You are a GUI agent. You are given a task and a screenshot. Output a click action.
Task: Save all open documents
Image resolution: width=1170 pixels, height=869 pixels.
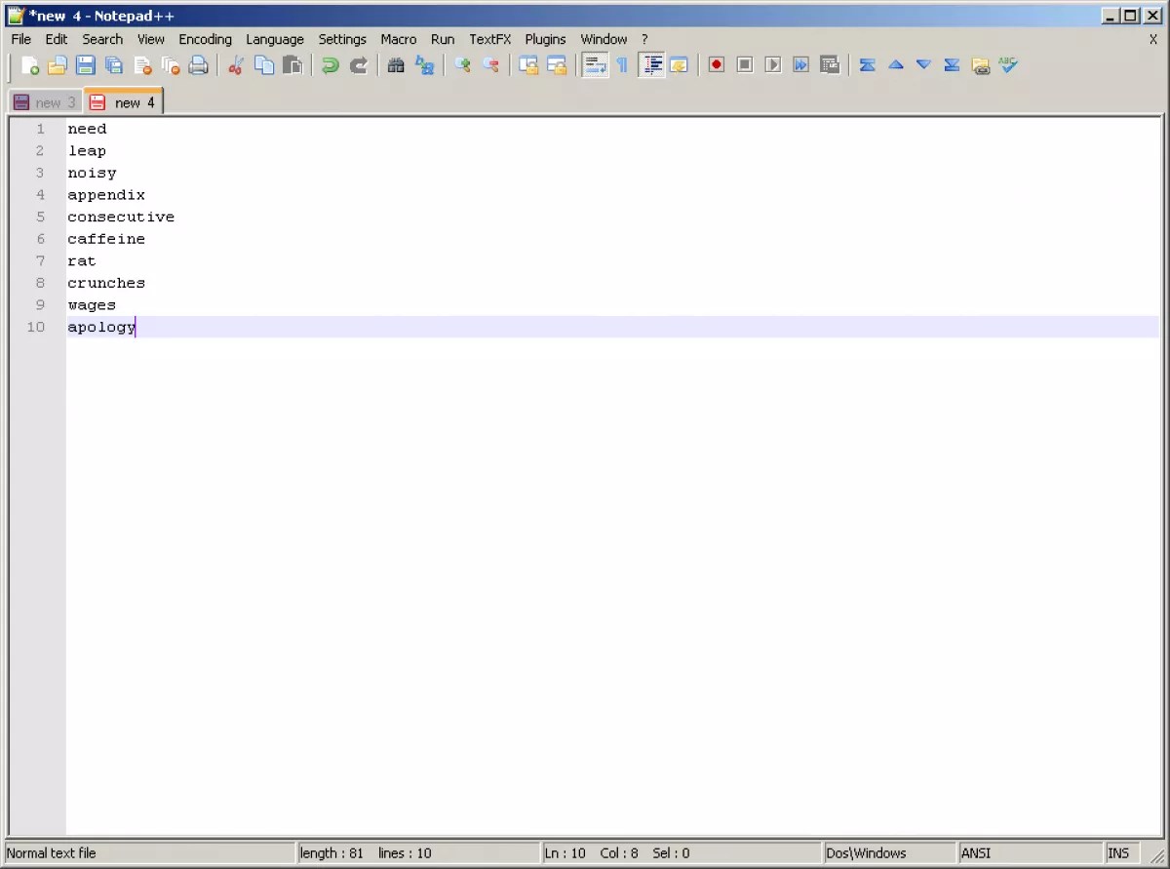tap(113, 64)
